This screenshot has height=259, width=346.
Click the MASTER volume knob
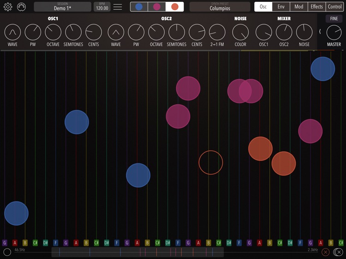[x=334, y=32]
